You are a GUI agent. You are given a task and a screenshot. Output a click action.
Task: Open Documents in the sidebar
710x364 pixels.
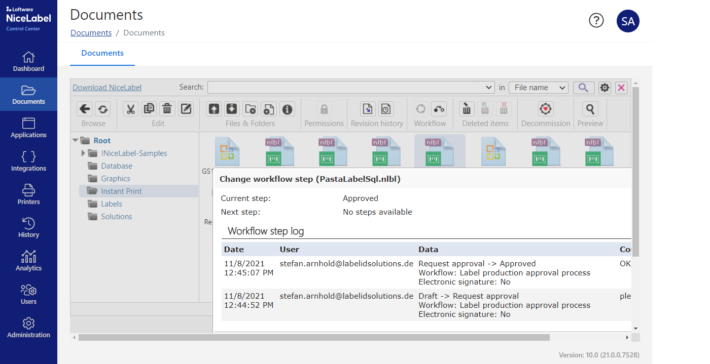click(28, 95)
